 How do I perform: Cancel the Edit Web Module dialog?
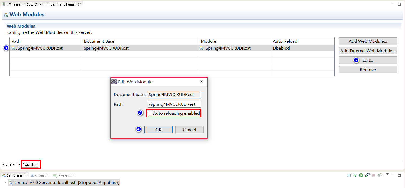point(189,130)
